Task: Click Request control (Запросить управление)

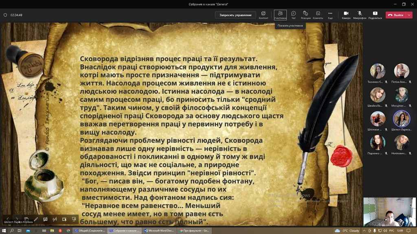Action: click(235, 15)
